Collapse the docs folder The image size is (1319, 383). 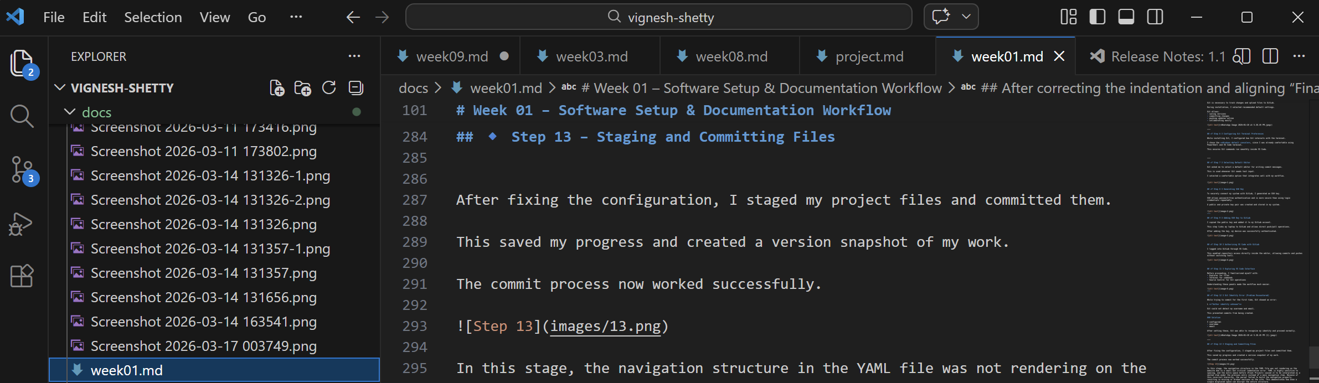point(70,112)
